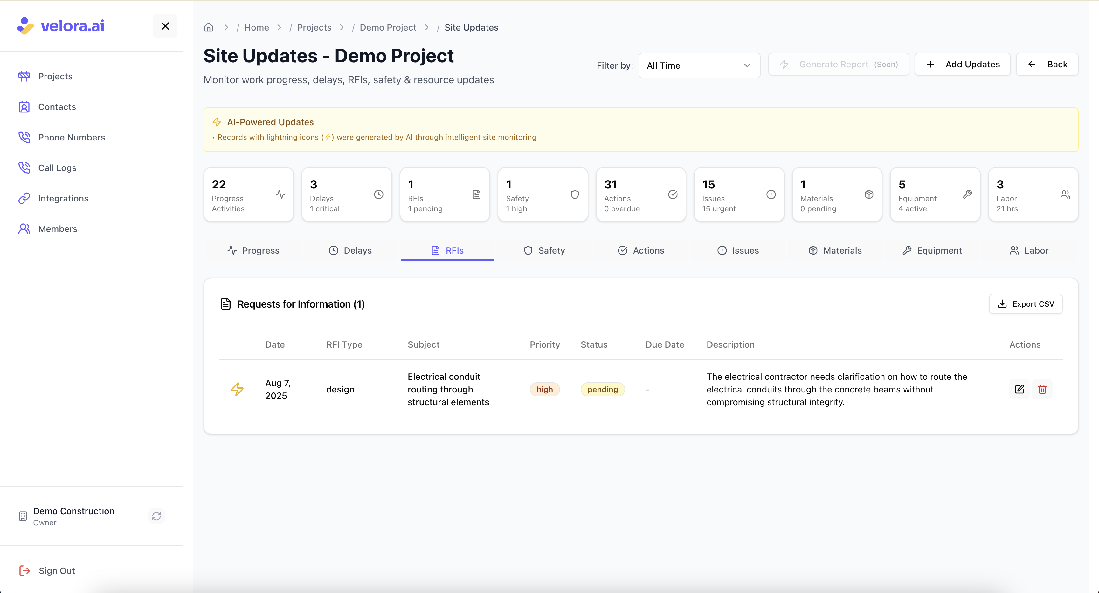This screenshot has width=1099, height=593.
Task: Click the Demo Construction building icon
Action: click(x=23, y=516)
